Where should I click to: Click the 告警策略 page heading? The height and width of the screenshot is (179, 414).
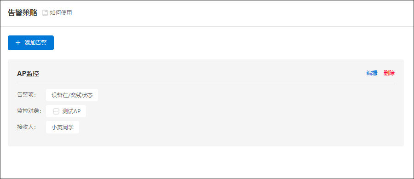(x=23, y=13)
